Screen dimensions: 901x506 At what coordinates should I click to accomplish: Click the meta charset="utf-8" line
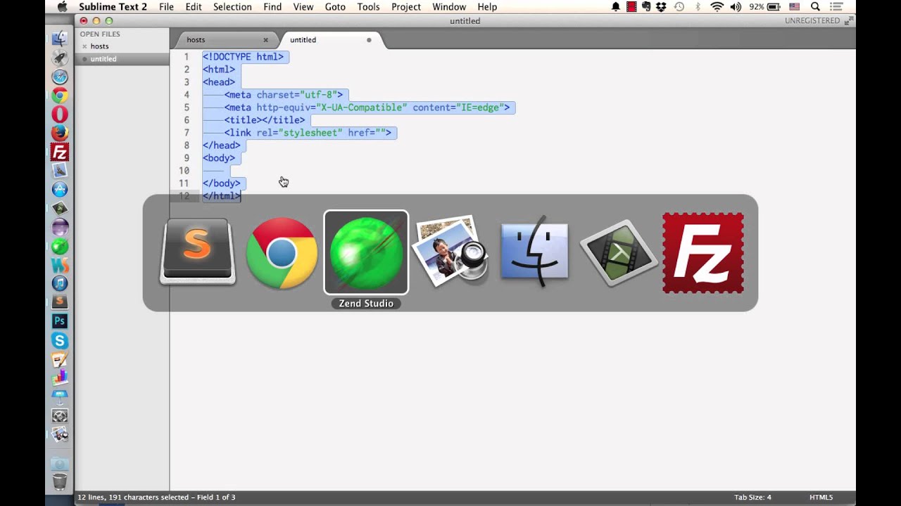click(284, 95)
